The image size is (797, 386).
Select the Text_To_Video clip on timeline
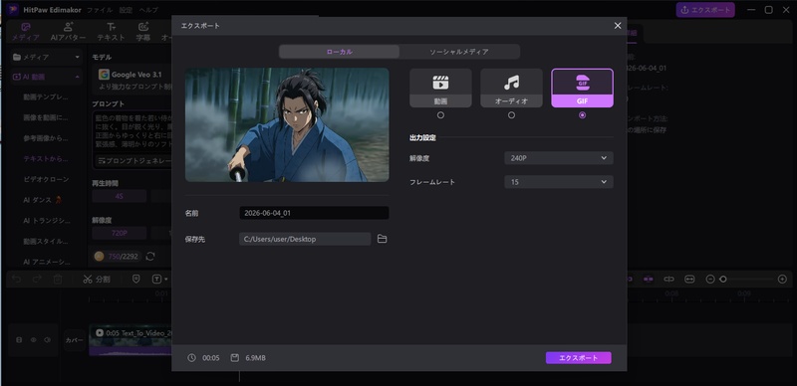[x=132, y=340]
